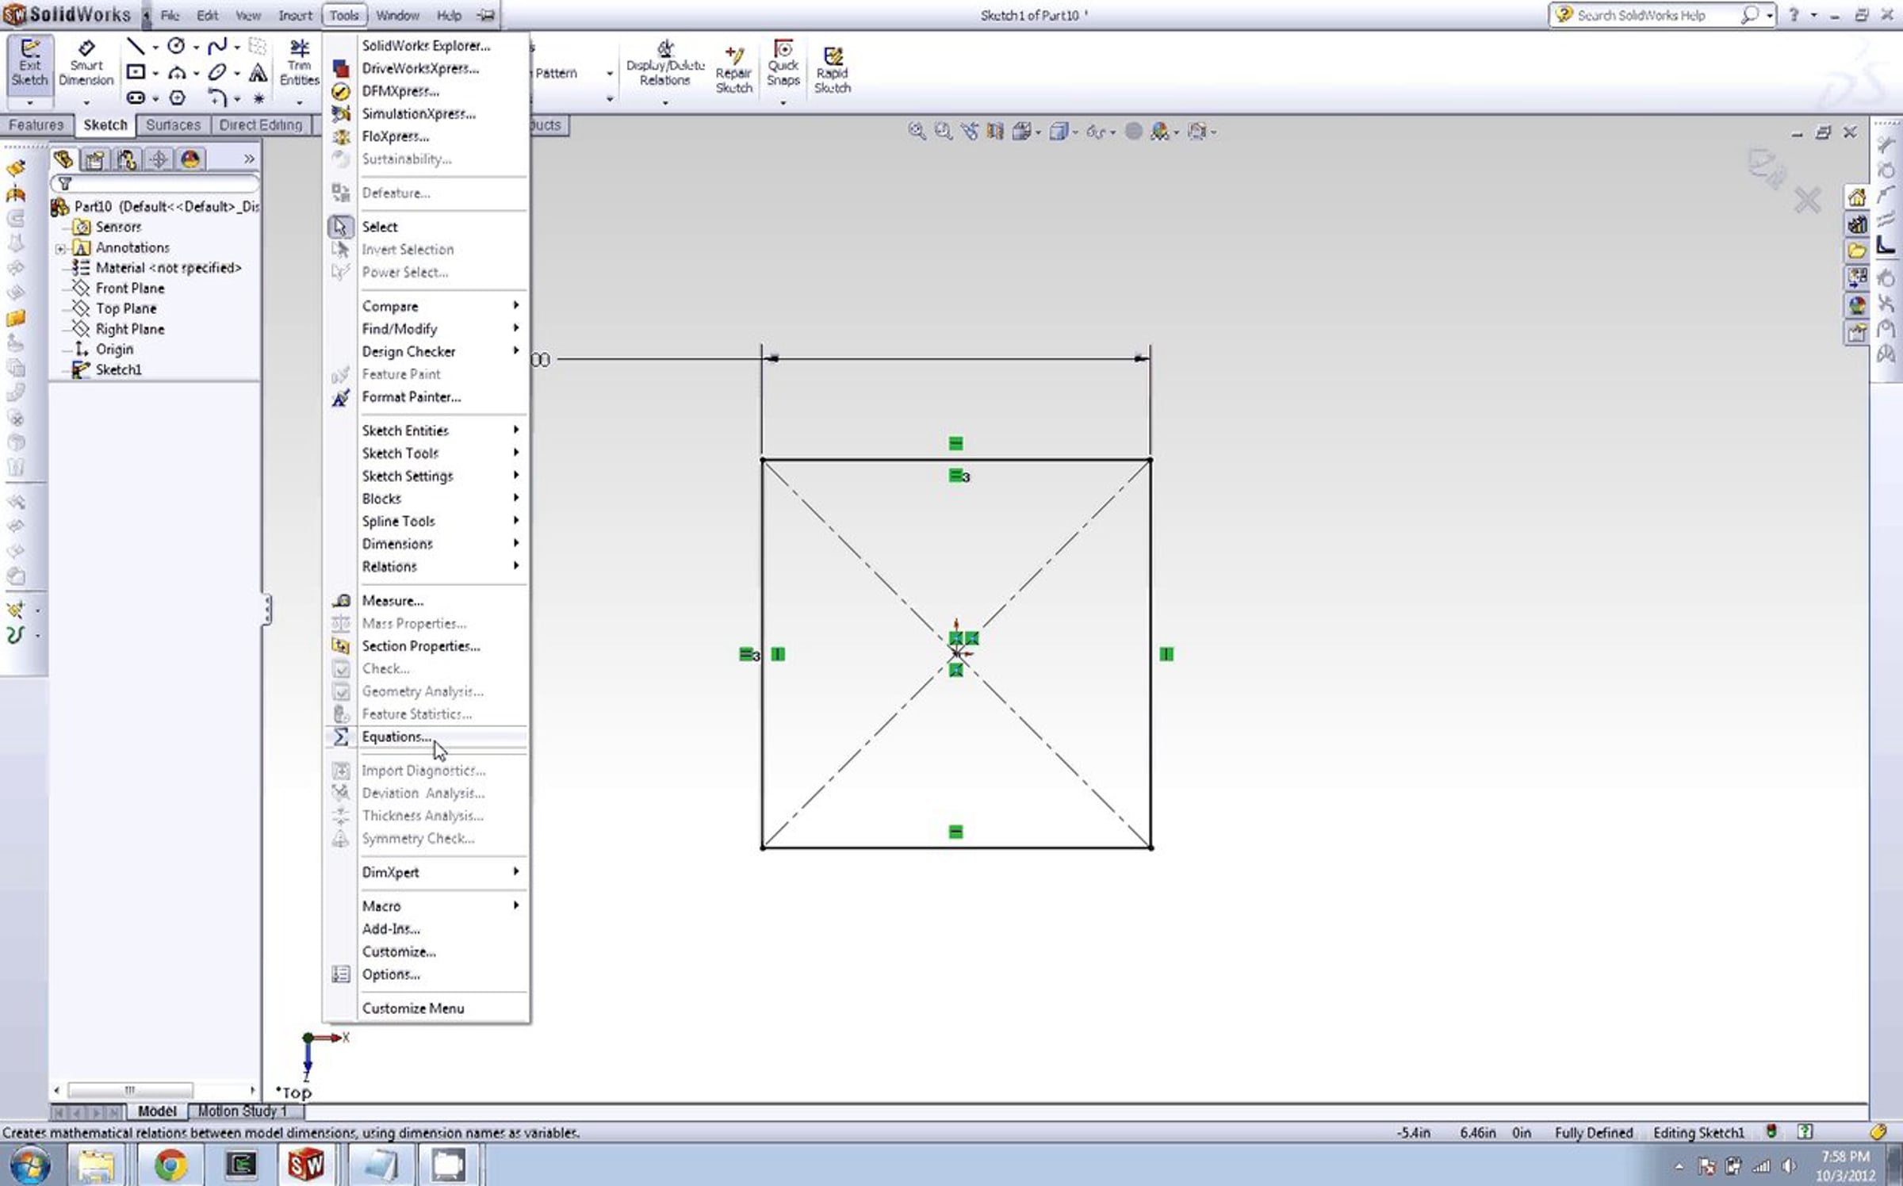1903x1186 pixels.
Task: Click Zoom to Fit in view toolbar
Action: tap(917, 132)
